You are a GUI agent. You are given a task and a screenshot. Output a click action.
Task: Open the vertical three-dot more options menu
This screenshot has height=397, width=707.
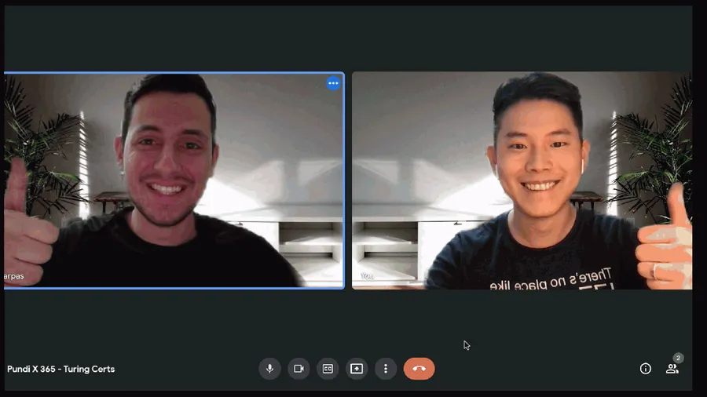tap(385, 369)
